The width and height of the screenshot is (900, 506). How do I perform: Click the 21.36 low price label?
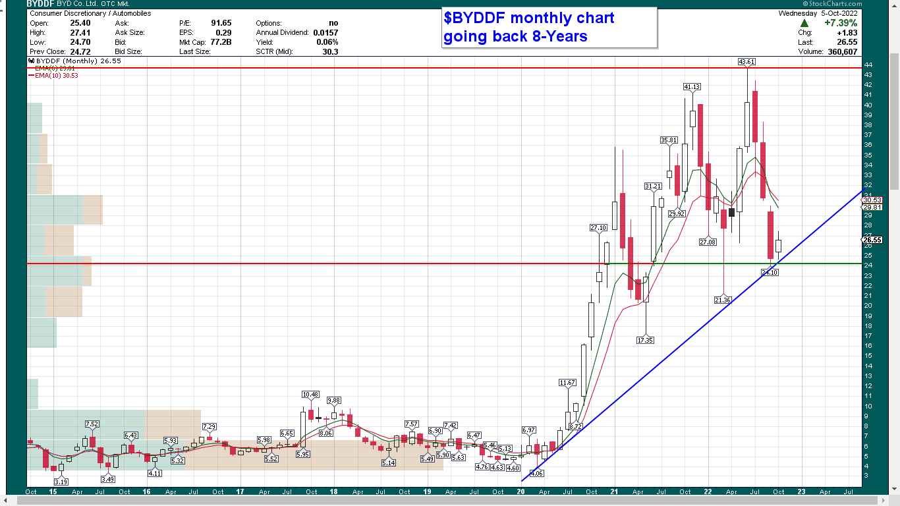723,300
